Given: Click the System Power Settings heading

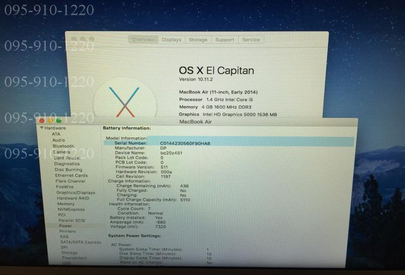Looking at the screenshot, I should [x=135, y=236].
